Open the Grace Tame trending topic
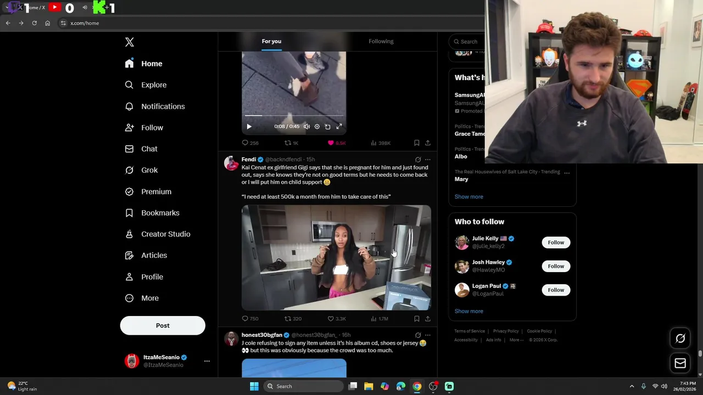Screen dimensions: 703x395 (470, 134)
